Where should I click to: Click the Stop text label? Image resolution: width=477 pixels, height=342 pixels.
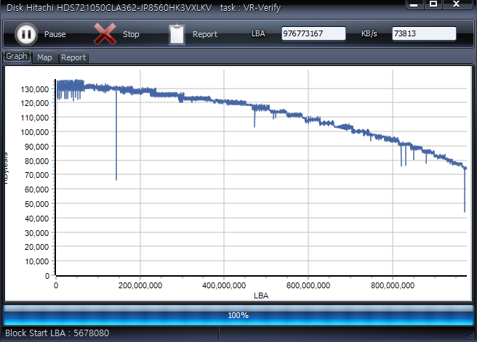[131, 34]
